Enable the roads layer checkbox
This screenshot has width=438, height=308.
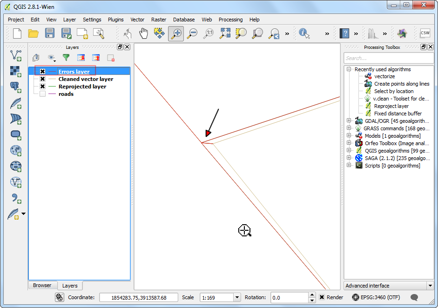pos(42,94)
